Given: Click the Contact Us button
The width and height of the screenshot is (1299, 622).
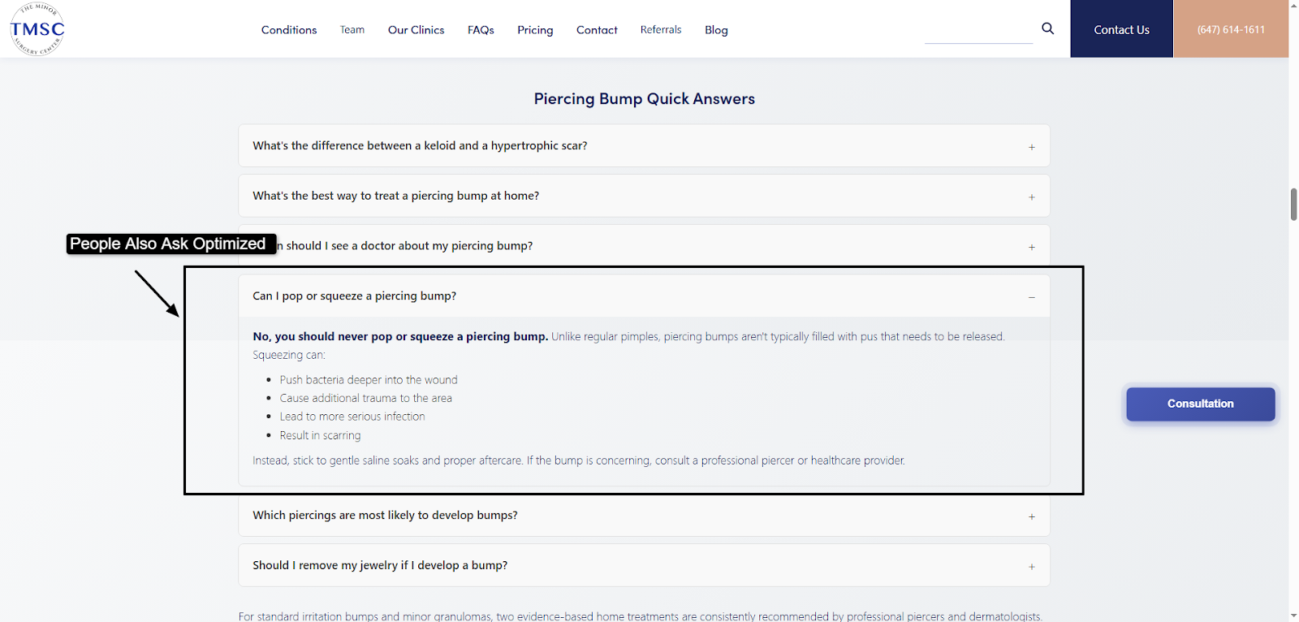Looking at the screenshot, I should [x=1121, y=29].
